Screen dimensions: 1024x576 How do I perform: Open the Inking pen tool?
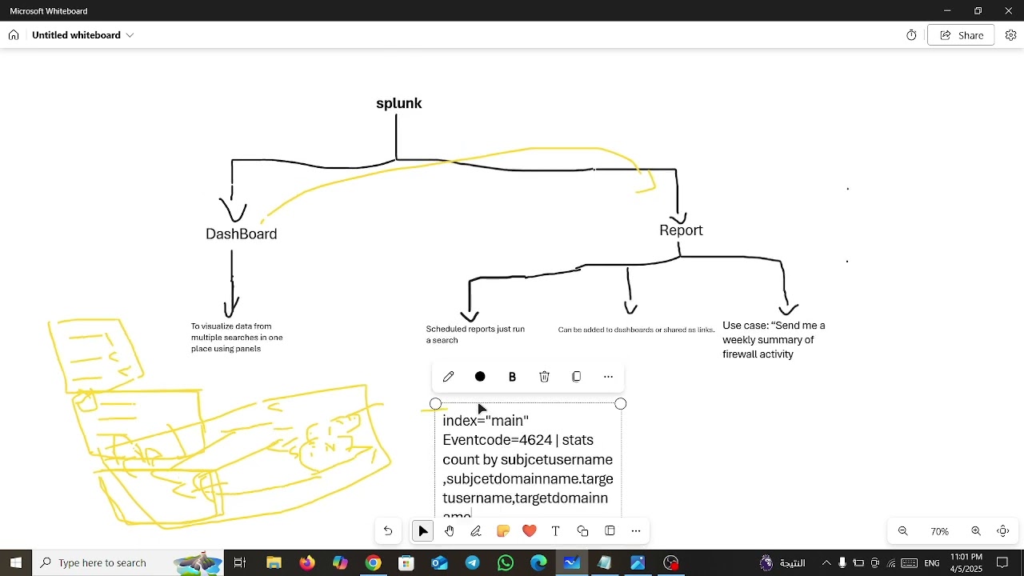(476, 531)
